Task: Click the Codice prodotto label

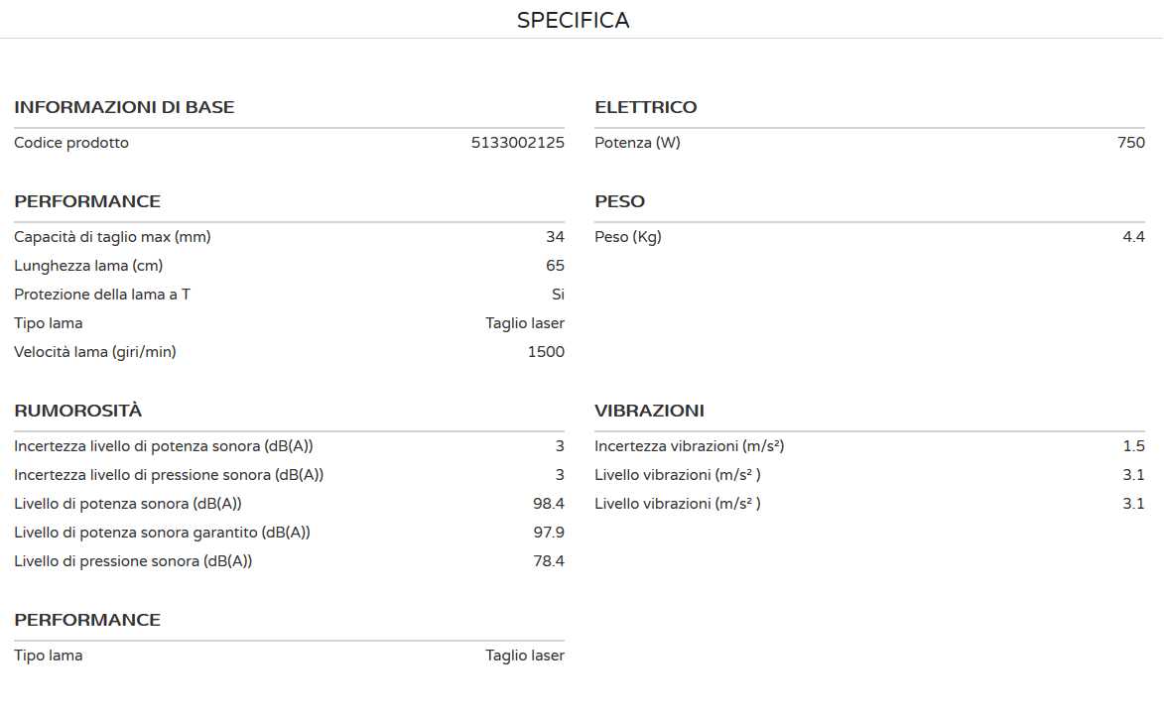Action: (71, 143)
